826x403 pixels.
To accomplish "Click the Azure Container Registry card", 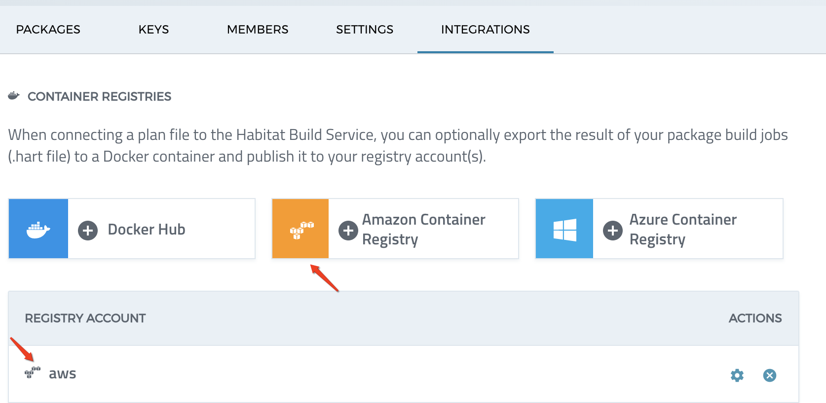I will pyautogui.click(x=683, y=229).
